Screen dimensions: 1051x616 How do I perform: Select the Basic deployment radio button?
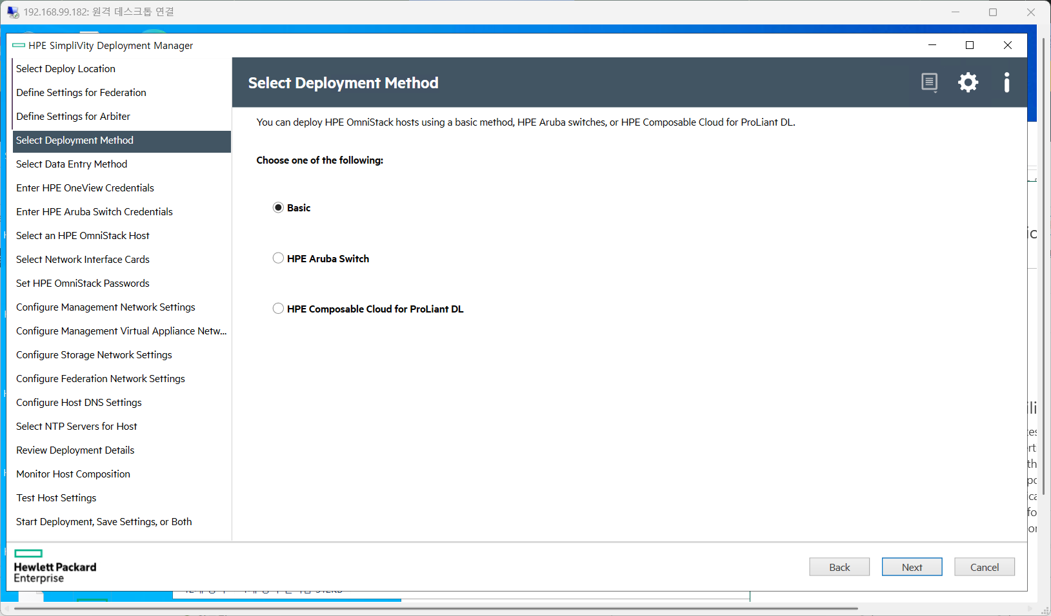278,207
